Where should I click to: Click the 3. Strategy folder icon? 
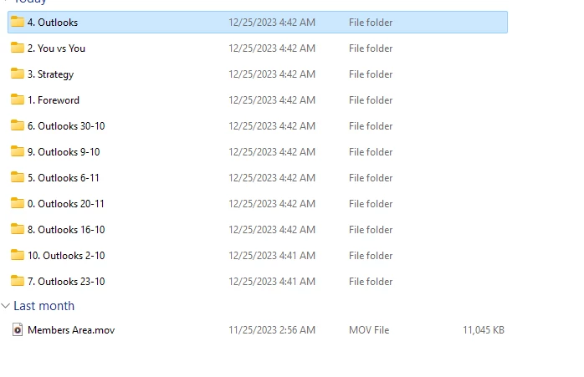[x=18, y=74]
